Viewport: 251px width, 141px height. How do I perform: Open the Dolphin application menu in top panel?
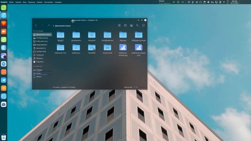[4, 2]
